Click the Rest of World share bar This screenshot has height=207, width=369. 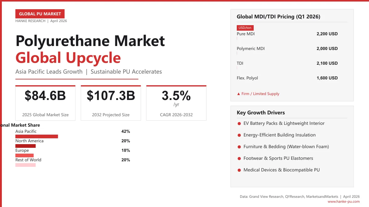(26, 165)
